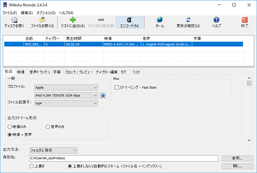257x173 pixels.
Task: Click the 00:02:18 duration cell
Action: click(83, 44)
